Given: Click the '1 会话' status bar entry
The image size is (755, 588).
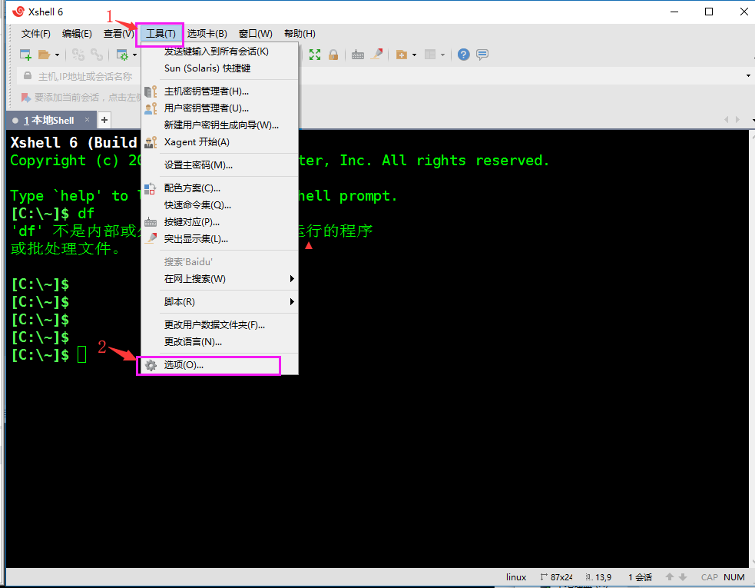Looking at the screenshot, I should (x=640, y=577).
